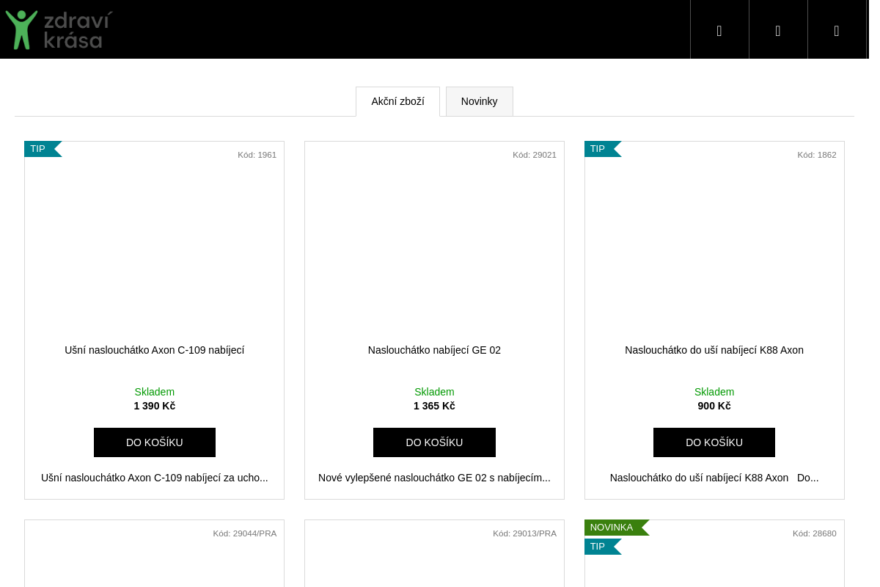Image resolution: width=880 pixels, height=587 pixels.
Task: Click TIP badge on Axon C-109 product
Action: (39, 149)
